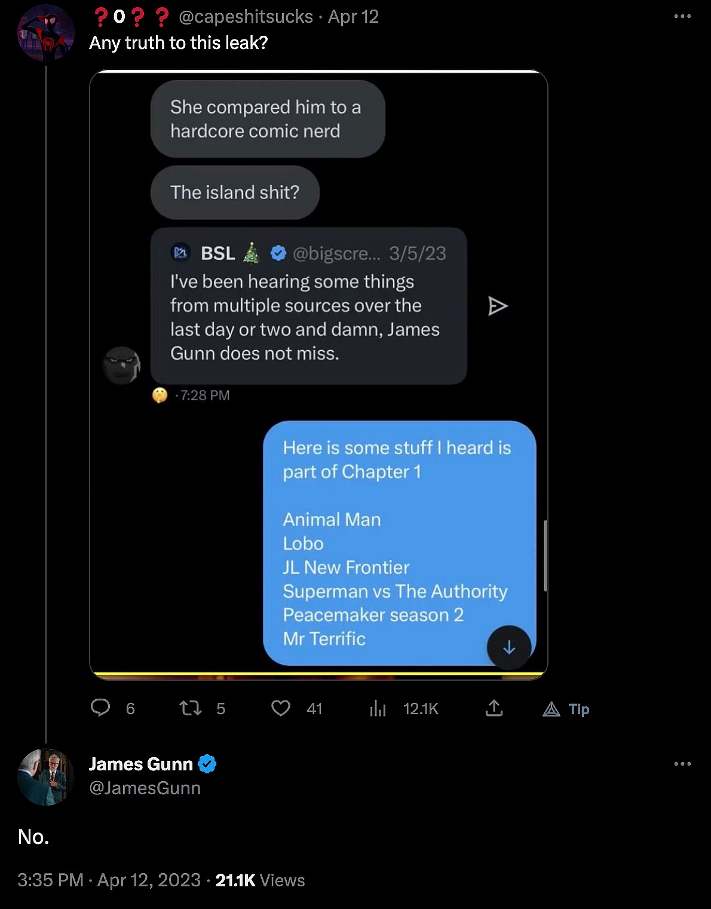Click the scroll-down arrow button in the screenshot
The image size is (711, 909).
point(509,647)
